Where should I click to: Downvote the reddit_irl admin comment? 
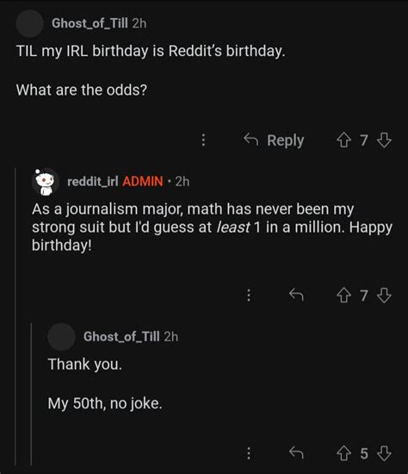pyautogui.click(x=385, y=296)
